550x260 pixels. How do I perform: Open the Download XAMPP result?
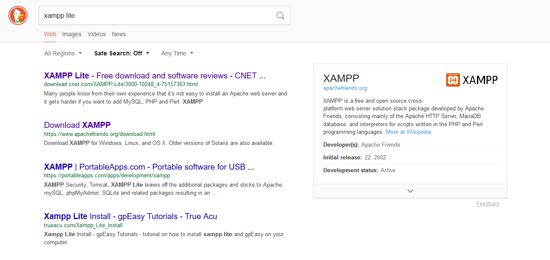[77, 125]
